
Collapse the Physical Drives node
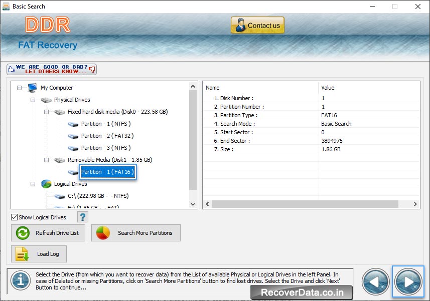pyautogui.click(x=33, y=100)
